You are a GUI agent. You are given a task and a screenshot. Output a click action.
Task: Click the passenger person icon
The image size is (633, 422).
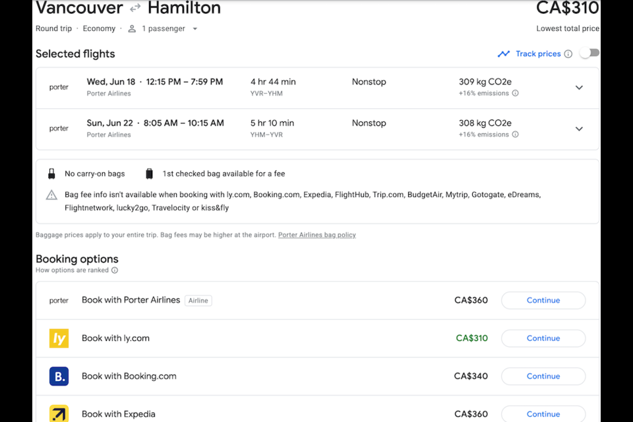click(132, 28)
